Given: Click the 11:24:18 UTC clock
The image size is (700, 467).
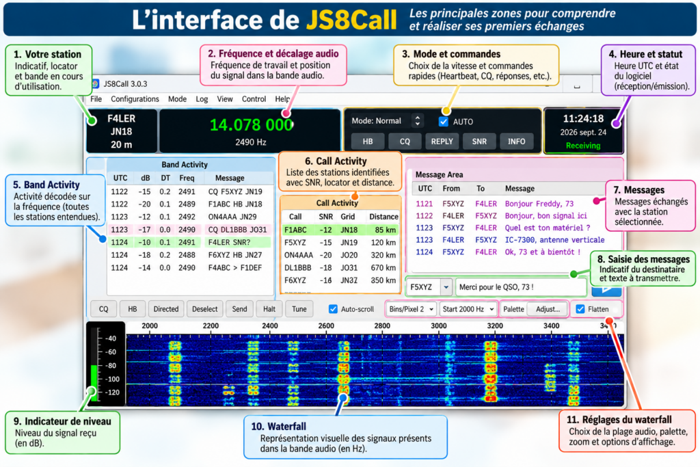Looking at the screenshot, I should pyautogui.click(x=583, y=119).
